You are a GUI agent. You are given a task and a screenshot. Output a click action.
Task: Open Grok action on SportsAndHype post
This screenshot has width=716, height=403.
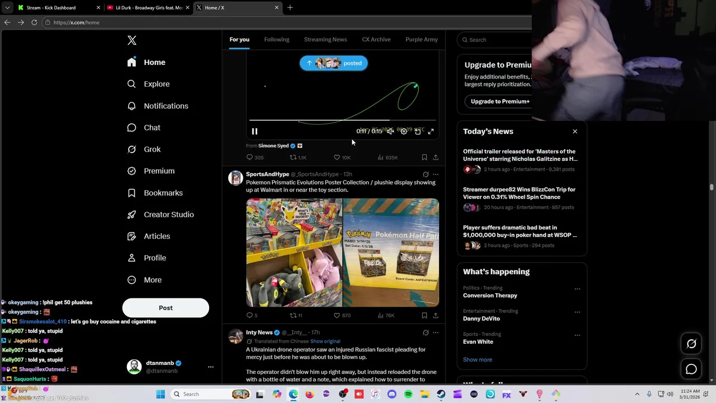(426, 174)
